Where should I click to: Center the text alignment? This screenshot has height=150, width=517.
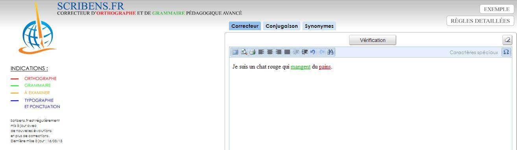click(270, 52)
